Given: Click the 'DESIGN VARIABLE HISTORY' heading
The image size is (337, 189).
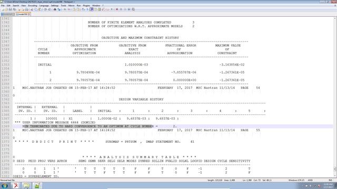Looking at the screenshot, I should point(141,99).
